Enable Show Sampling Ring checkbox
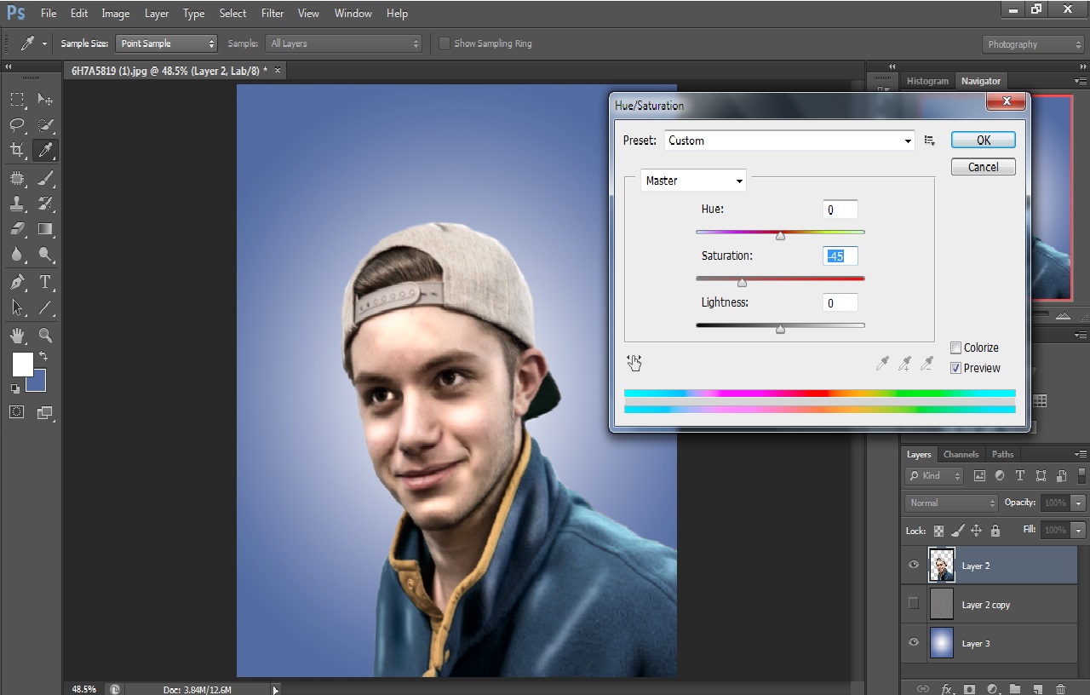Viewport: 1090px width, 695px height. tap(444, 43)
